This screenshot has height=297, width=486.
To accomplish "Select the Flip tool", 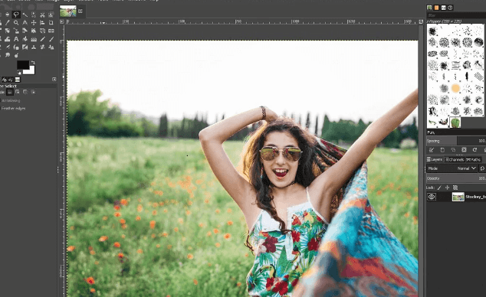I will point(51,31).
